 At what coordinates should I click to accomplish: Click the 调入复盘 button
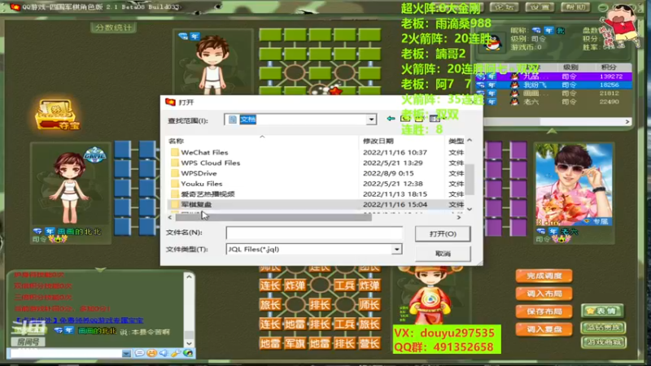544,329
